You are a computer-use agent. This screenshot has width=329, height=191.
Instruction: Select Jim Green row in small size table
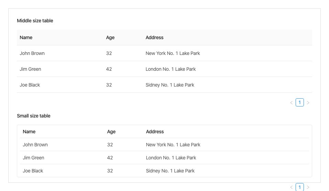click(34, 158)
